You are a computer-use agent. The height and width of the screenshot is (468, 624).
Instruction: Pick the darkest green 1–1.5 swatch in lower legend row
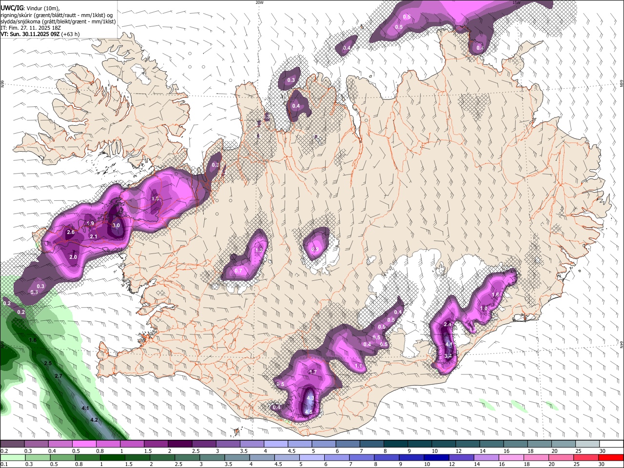coord(114,457)
